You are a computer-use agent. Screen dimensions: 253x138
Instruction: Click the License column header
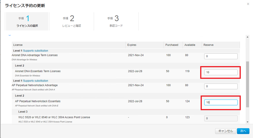69,45
